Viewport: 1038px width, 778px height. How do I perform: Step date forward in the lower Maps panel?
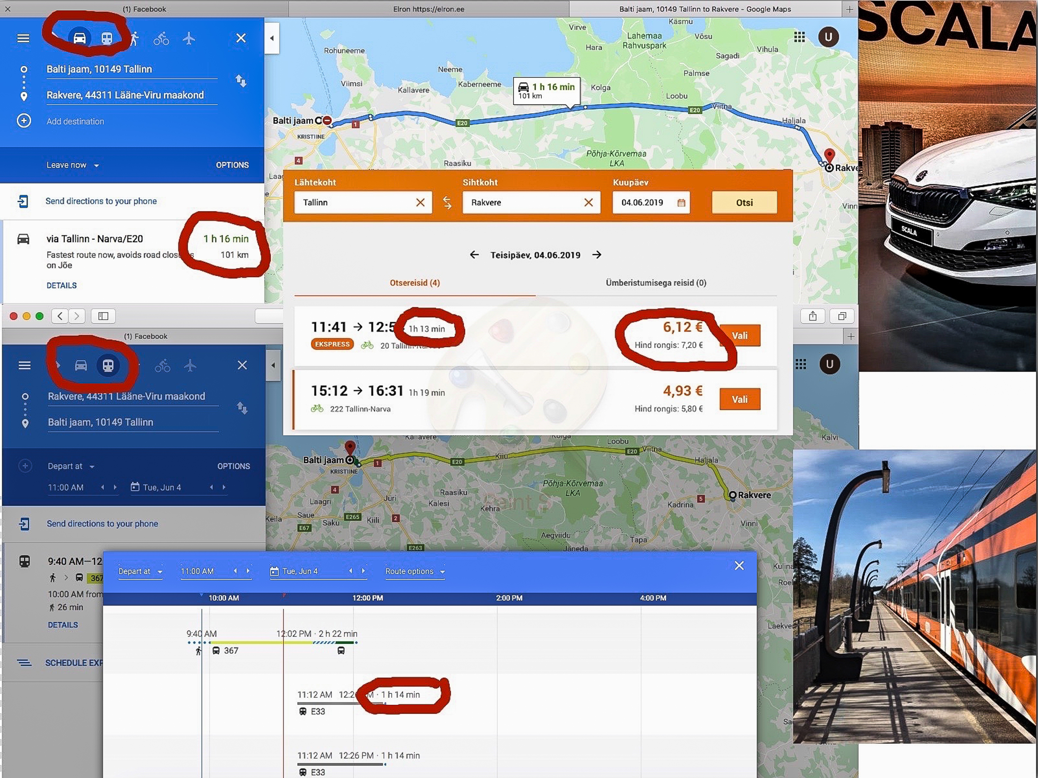point(224,487)
